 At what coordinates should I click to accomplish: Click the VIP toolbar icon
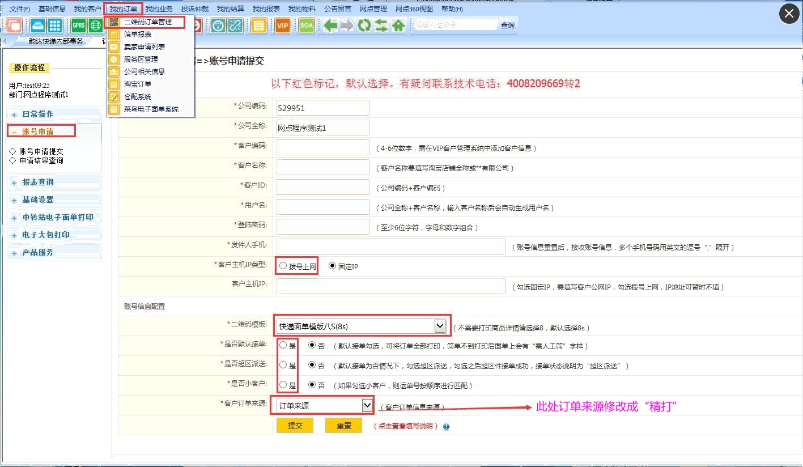pos(282,26)
